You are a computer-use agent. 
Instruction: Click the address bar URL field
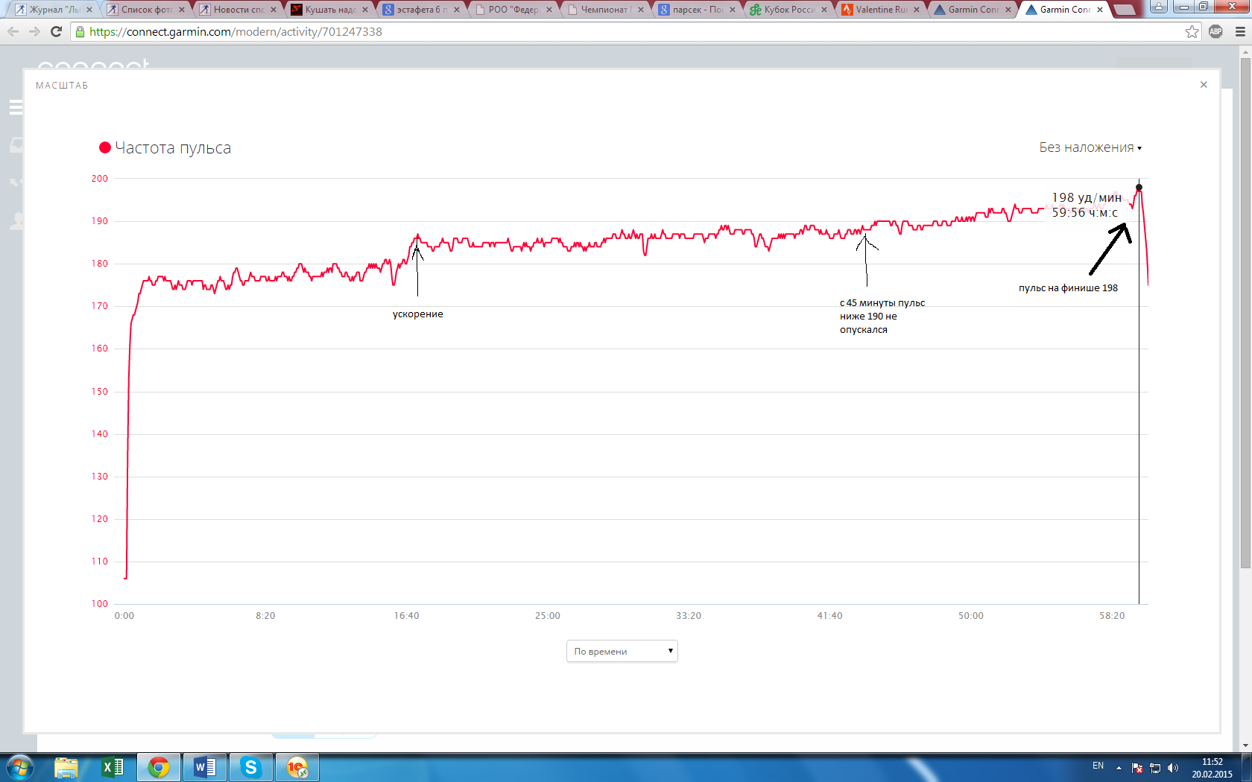626,32
